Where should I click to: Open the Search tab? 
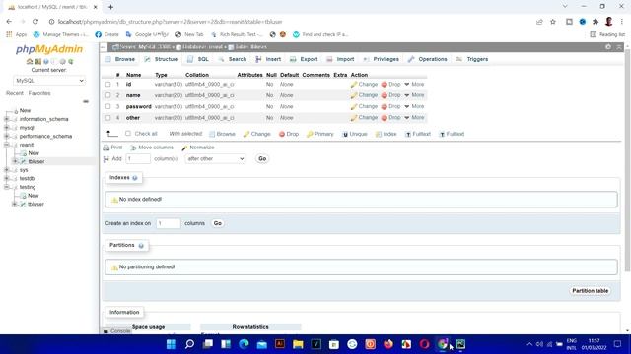point(233,59)
